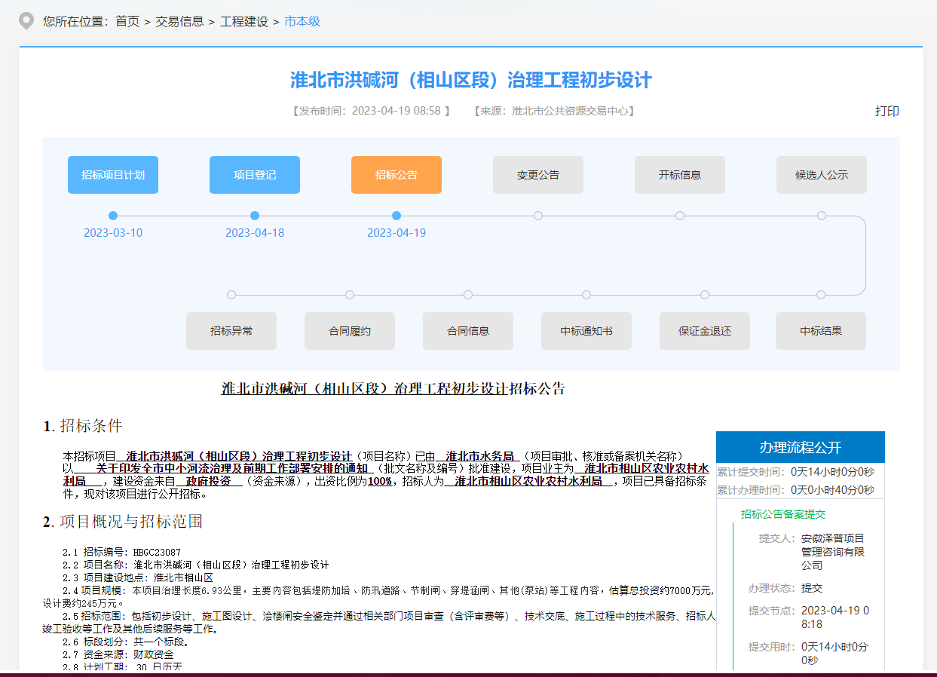937x677 pixels.
Task: Click the 1. 招标条件 section heading
Action: [82, 426]
